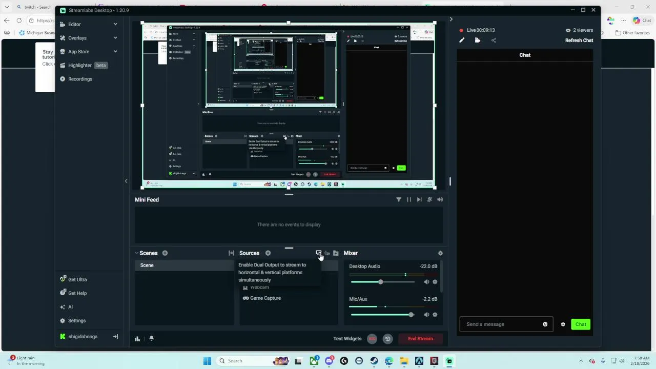656x369 pixels.
Task: Open Mixer advanced audio settings gear
Action: (440, 253)
